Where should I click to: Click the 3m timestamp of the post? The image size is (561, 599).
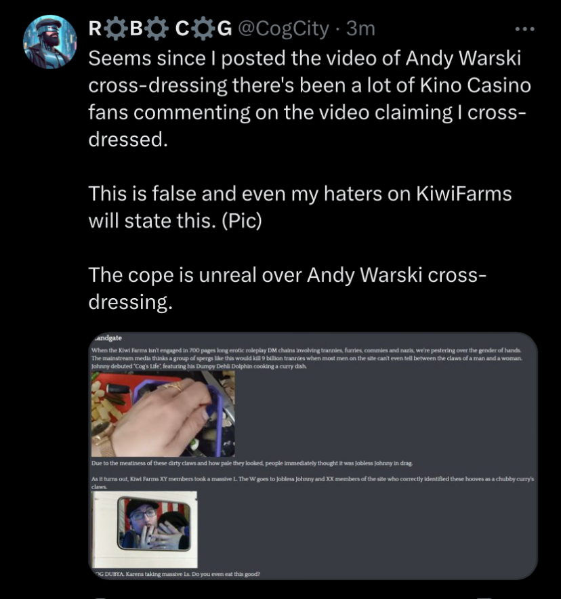361,29
